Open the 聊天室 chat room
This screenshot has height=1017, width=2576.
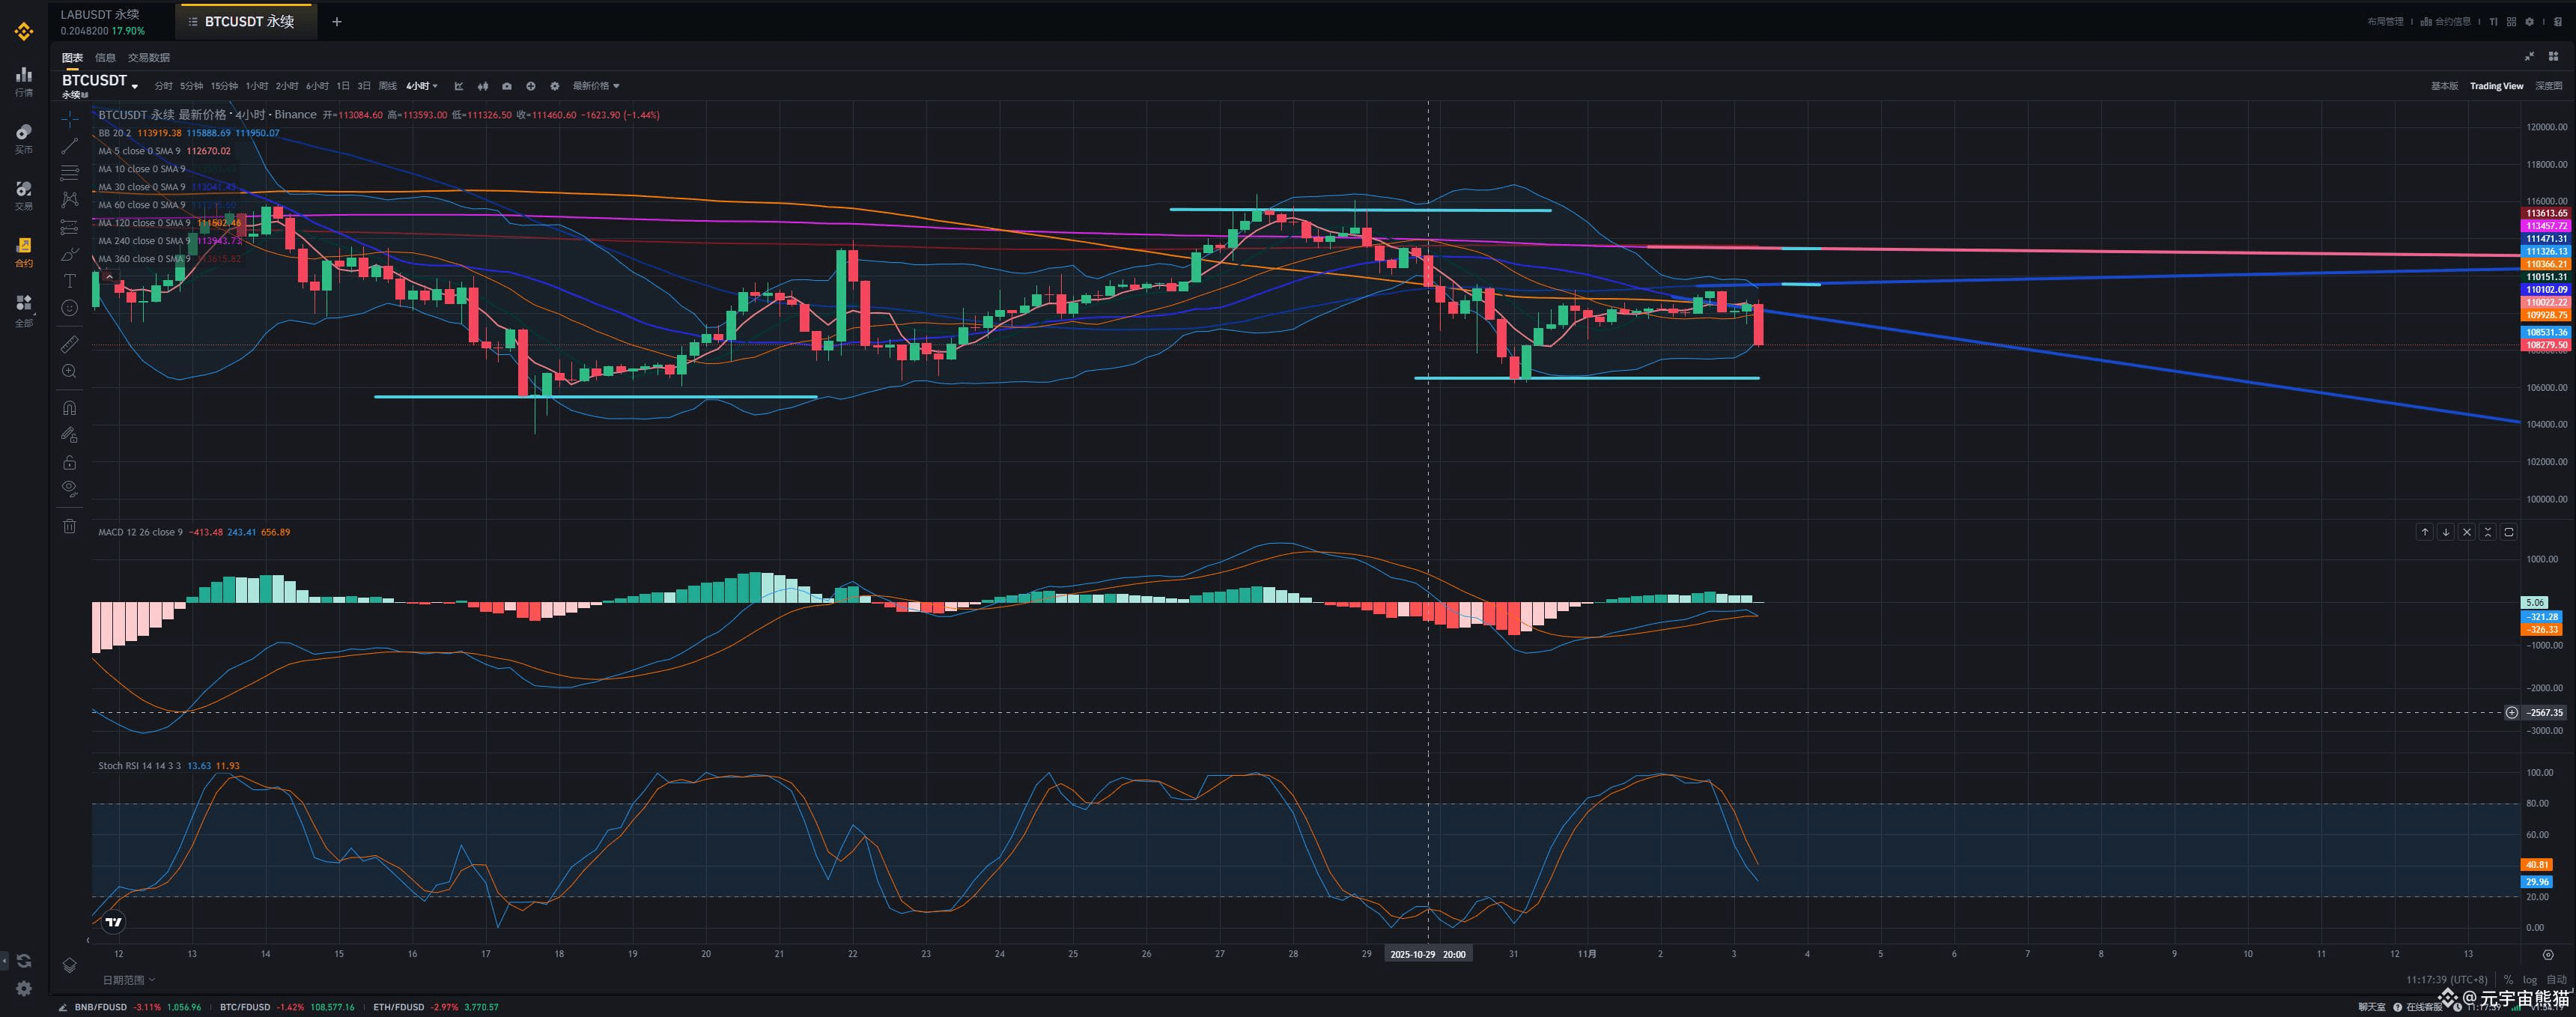(2371, 1007)
